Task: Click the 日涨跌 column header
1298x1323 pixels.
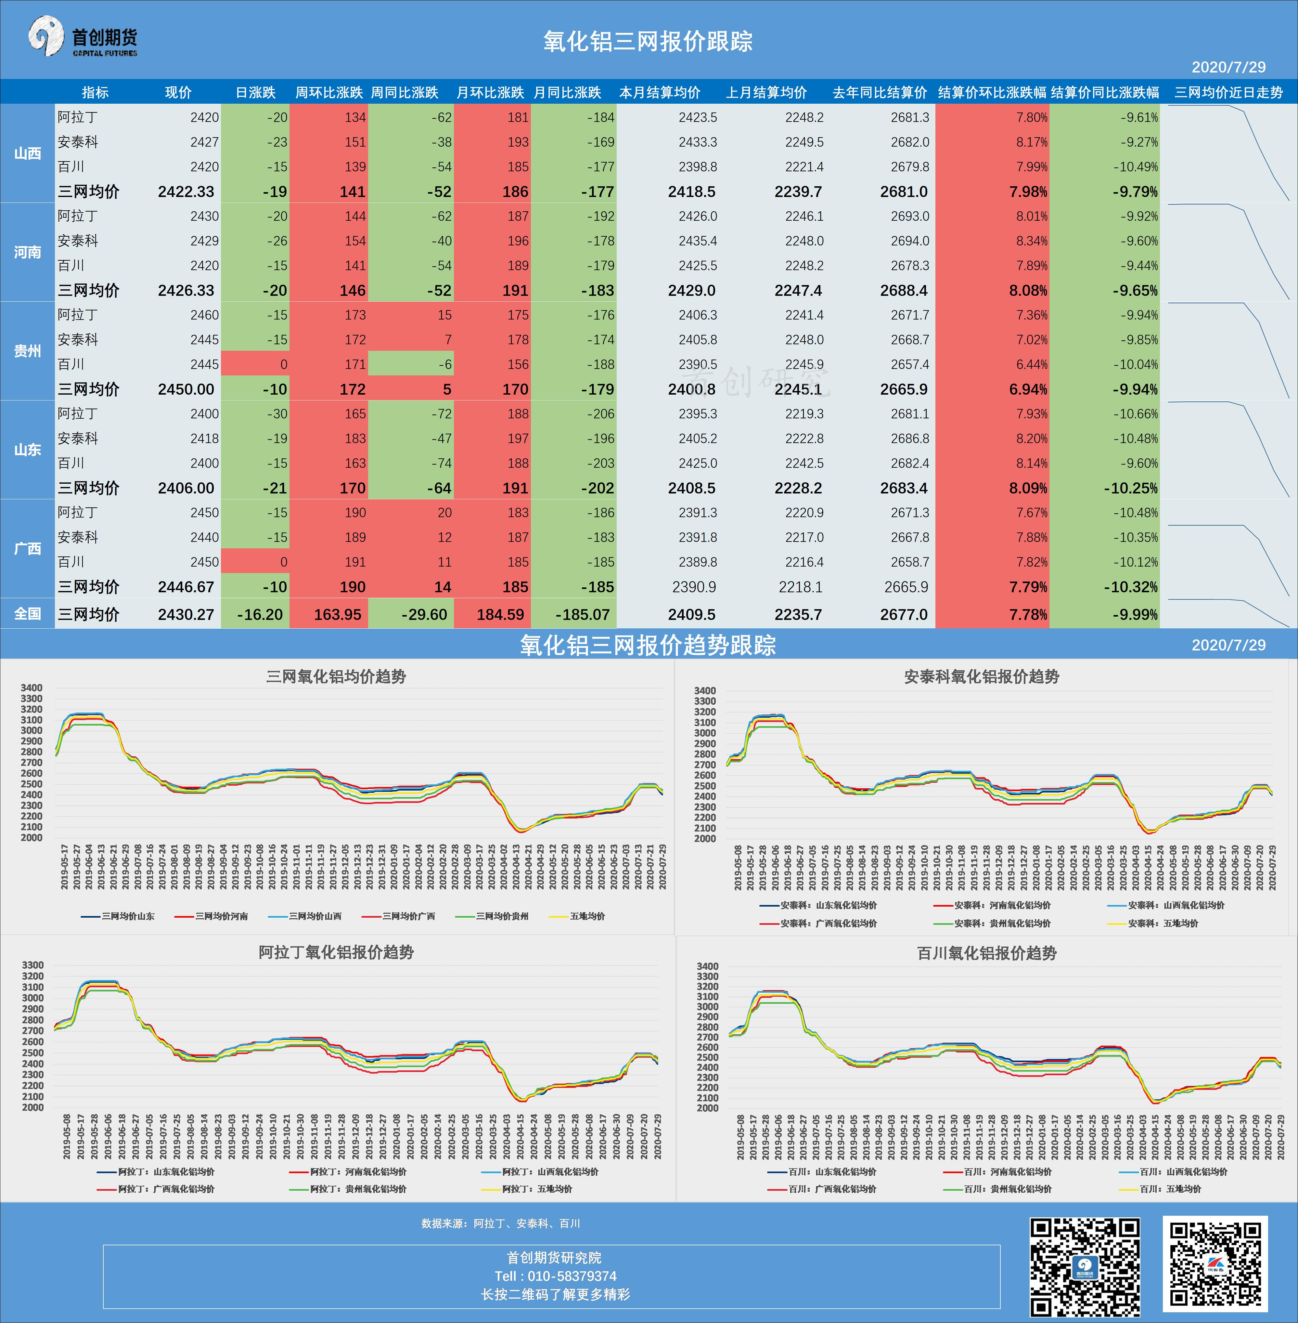Action: click(x=255, y=92)
